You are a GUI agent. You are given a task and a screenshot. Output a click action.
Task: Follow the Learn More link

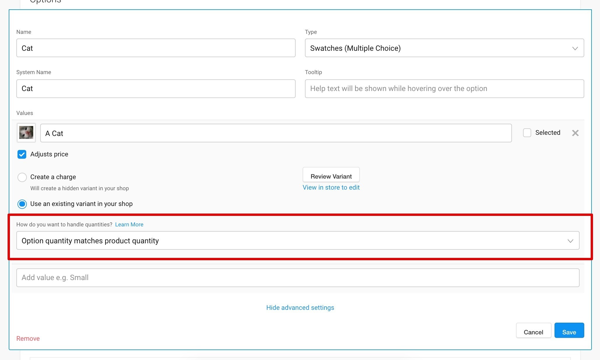point(129,225)
